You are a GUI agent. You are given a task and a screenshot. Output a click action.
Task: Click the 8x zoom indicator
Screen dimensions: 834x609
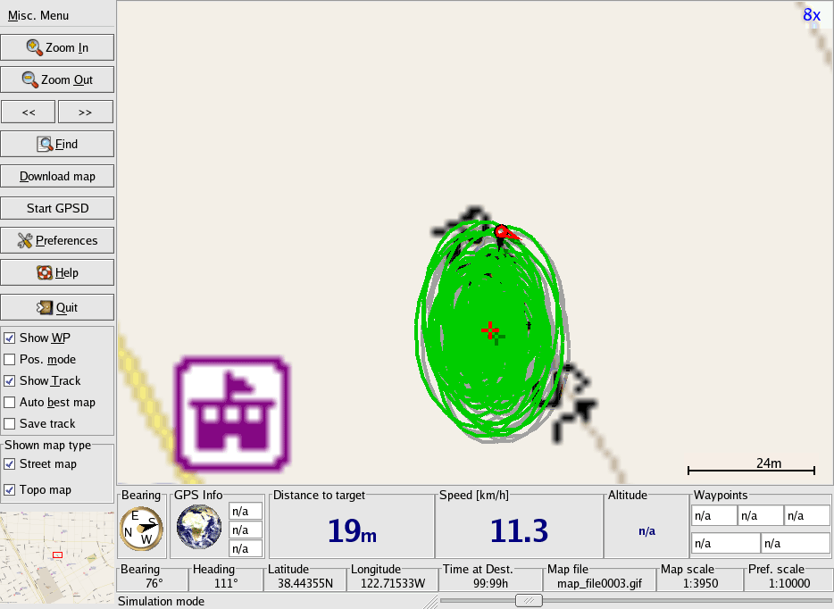(812, 15)
